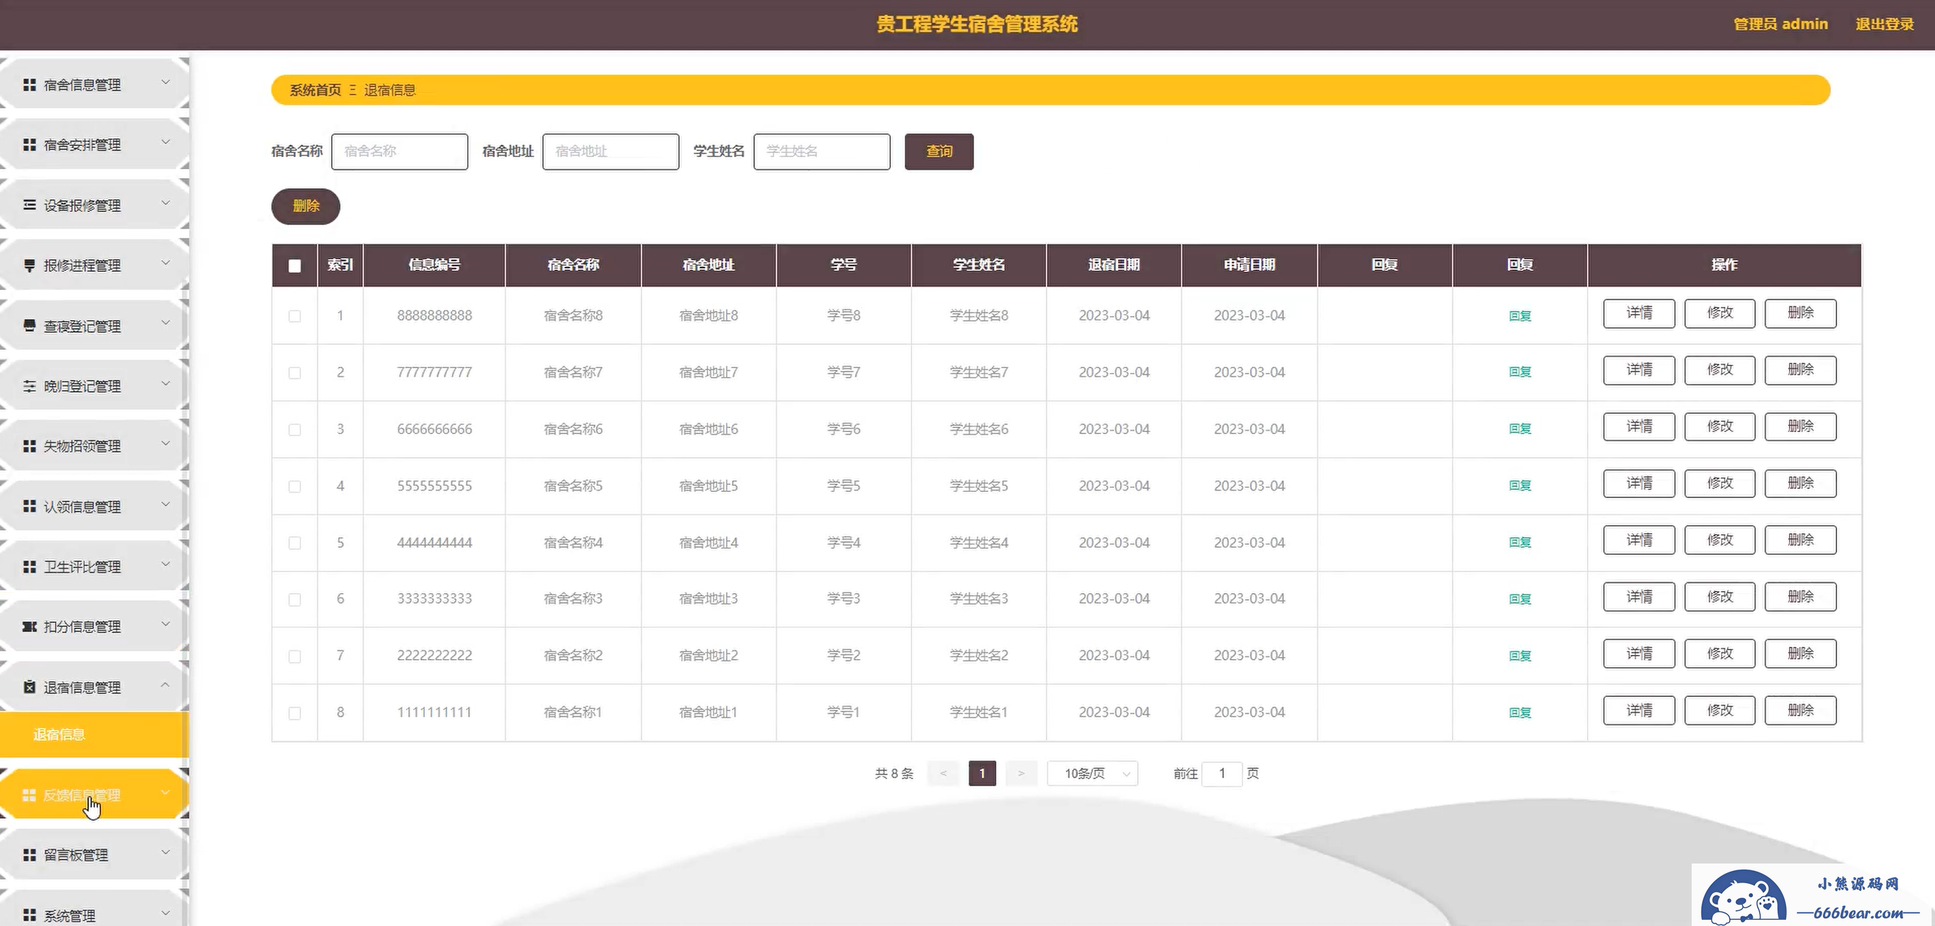Open 认领信息管理 menu
The width and height of the screenshot is (1935, 926).
point(93,506)
